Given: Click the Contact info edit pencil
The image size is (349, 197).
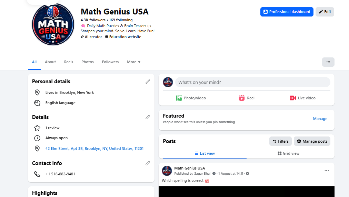Looking at the screenshot, I should pyautogui.click(x=148, y=163).
